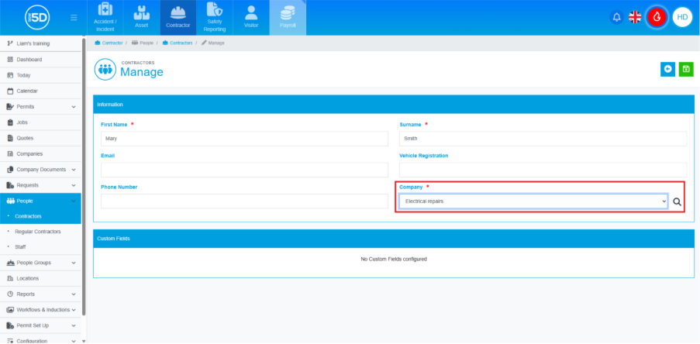This screenshot has width=700, height=344.
Task: Open the Visitor module
Action: [x=251, y=18]
